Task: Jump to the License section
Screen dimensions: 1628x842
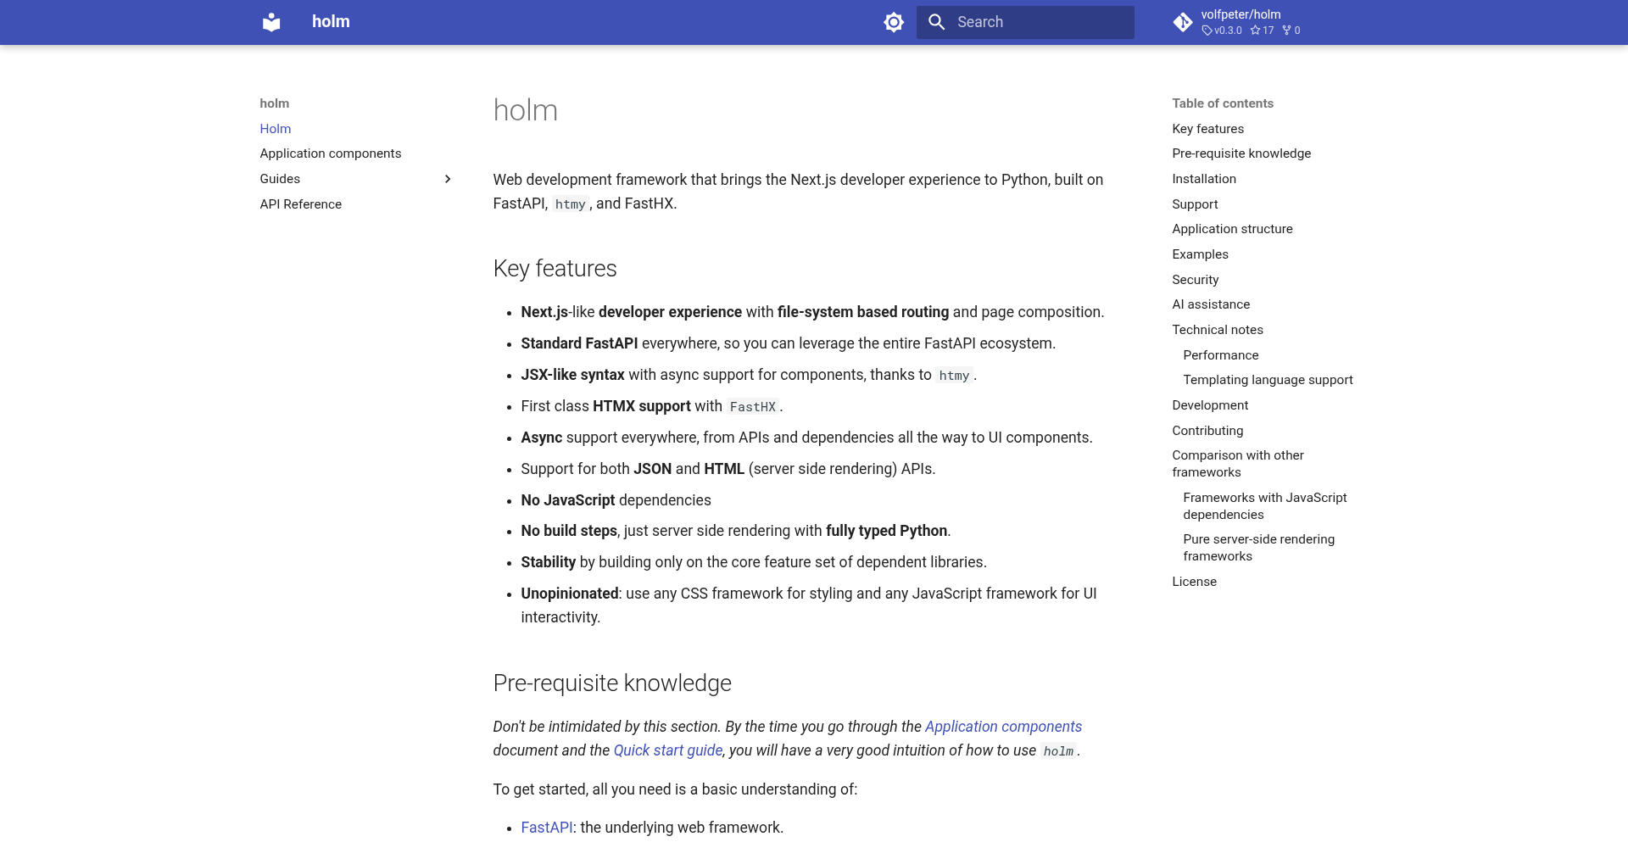Action: [1194, 582]
